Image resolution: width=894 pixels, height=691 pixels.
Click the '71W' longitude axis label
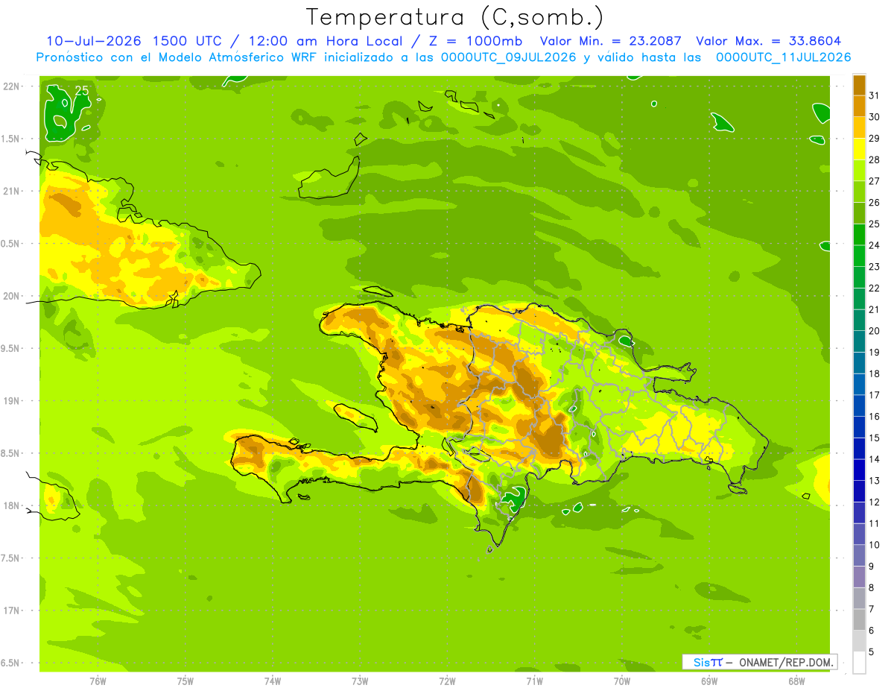point(534,681)
